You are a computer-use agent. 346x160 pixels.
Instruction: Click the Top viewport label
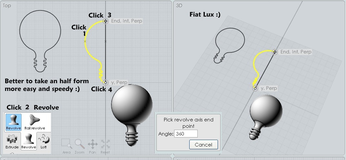click(6, 5)
